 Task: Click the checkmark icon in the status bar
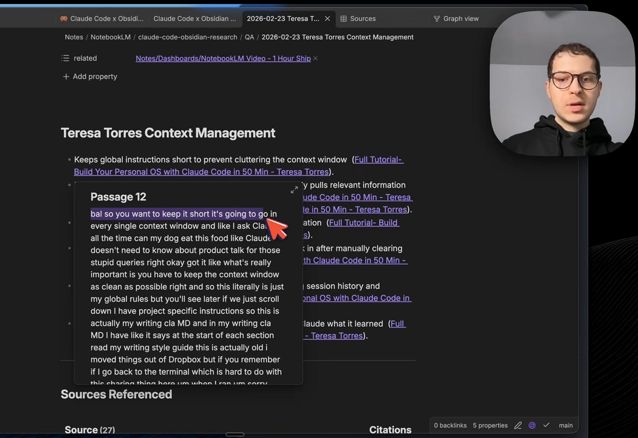(546, 425)
